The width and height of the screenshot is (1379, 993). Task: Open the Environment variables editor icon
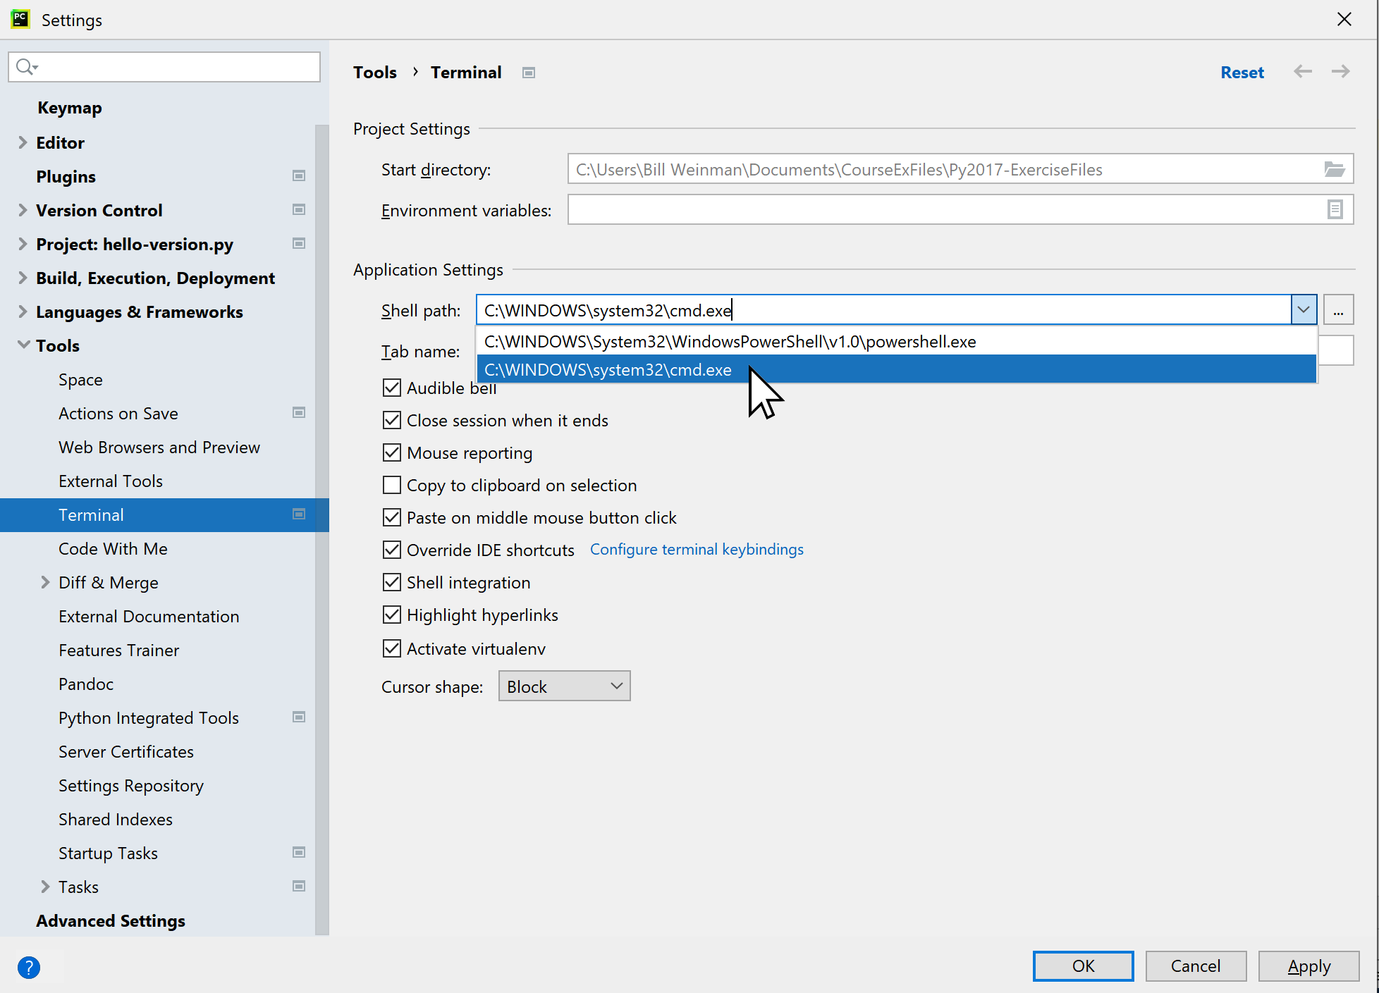tap(1335, 209)
